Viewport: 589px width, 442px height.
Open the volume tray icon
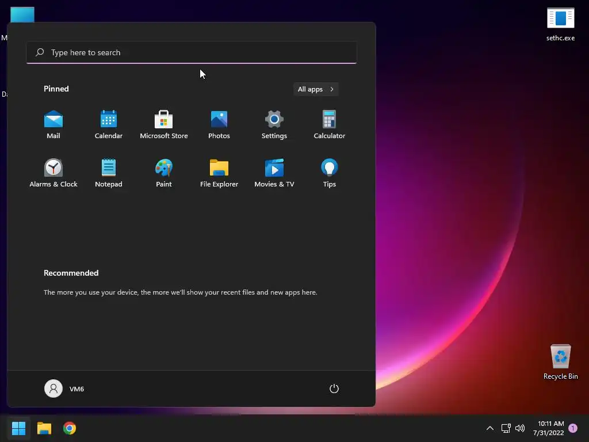(x=520, y=428)
